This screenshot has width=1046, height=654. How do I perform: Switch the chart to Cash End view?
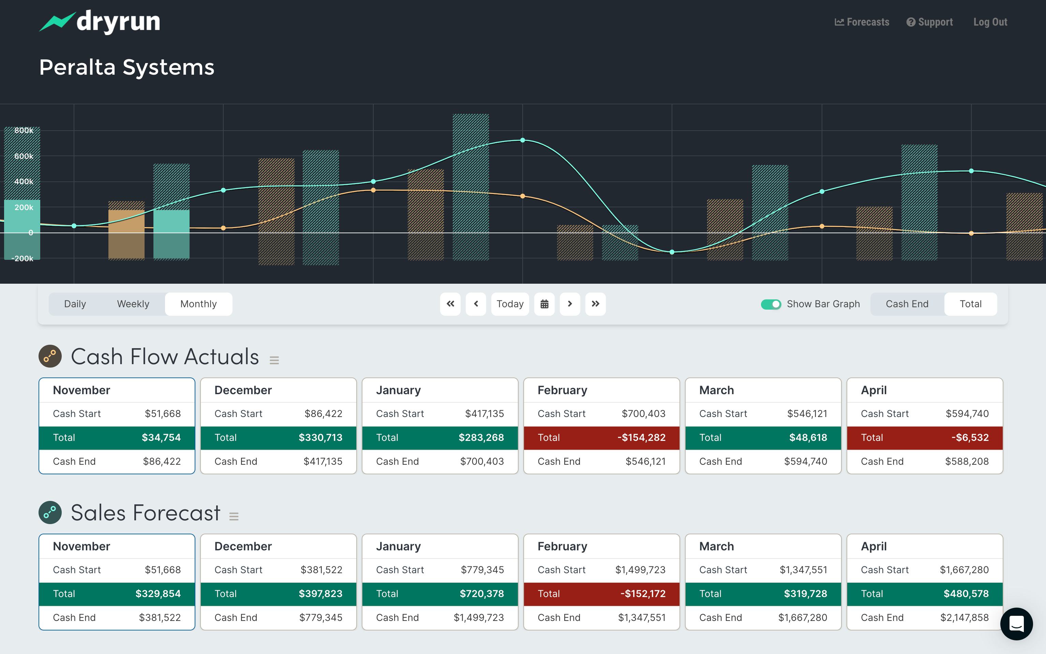[907, 304]
